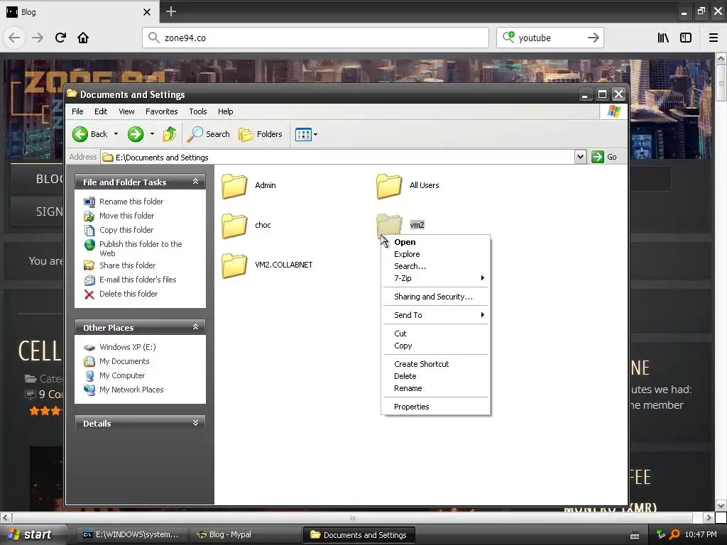Click the browser URL field zone94.co
This screenshot has width=727, height=545.
[316, 38]
